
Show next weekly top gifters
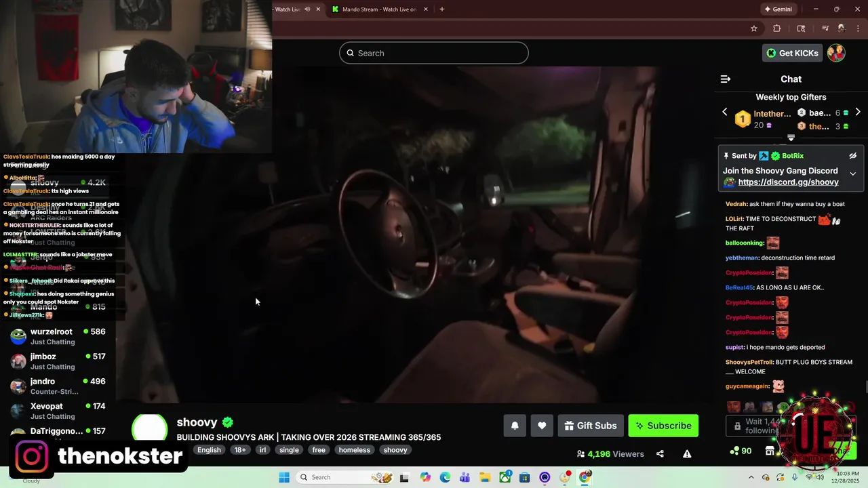[x=858, y=113]
